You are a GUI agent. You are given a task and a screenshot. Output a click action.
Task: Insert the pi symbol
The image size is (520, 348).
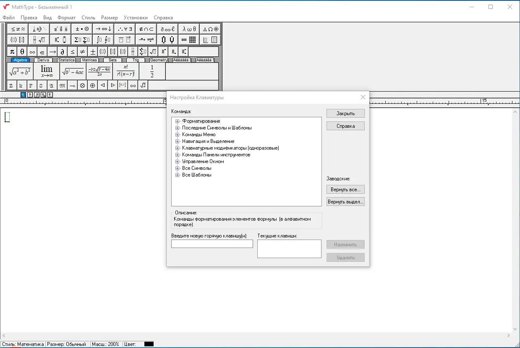[x=12, y=52]
